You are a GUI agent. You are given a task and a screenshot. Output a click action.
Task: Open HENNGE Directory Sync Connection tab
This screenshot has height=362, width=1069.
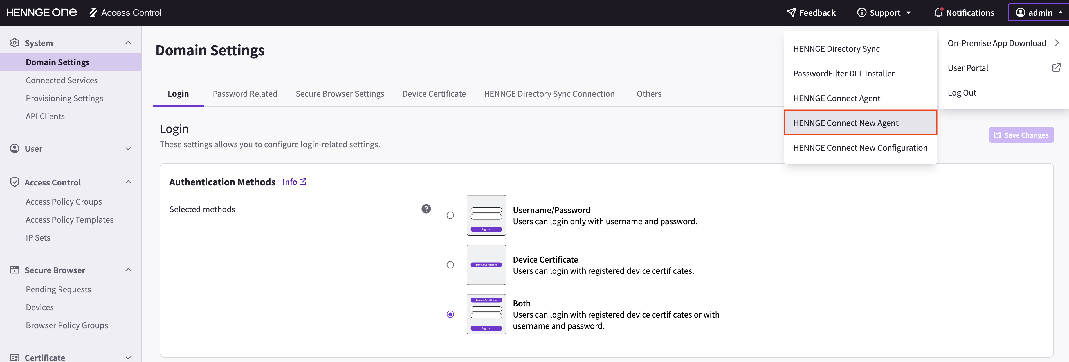click(549, 94)
